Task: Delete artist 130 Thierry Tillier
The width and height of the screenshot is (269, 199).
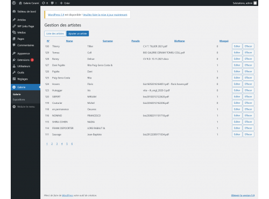Action: point(249,46)
